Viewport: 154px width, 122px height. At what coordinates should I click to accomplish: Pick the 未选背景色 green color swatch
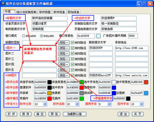[x=82, y=82]
